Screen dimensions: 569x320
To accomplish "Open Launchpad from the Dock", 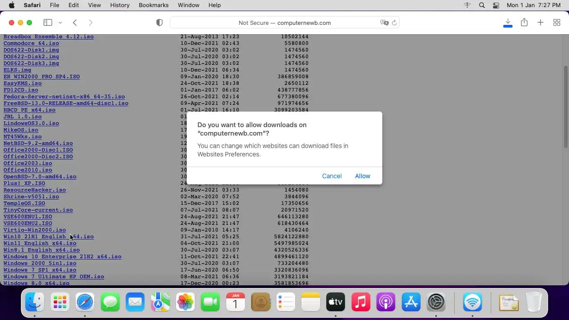I will (x=60, y=302).
